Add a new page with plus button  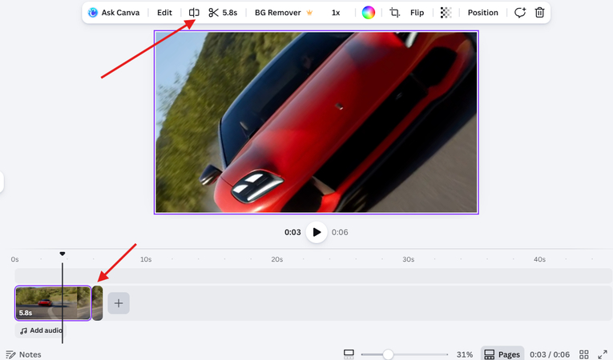tap(119, 303)
